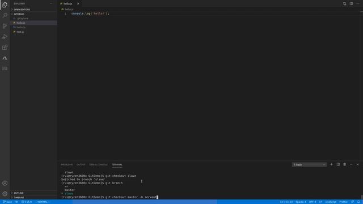Open changes compare icon in editor title
Screen dimensions: 363x204
[344, 4]
